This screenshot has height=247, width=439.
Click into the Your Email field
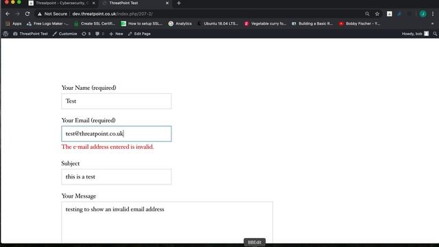pyautogui.click(x=117, y=134)
